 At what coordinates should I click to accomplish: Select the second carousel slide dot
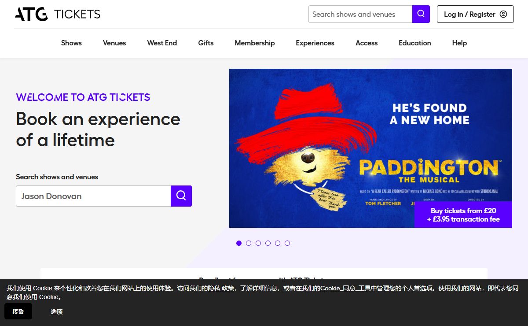249,243
